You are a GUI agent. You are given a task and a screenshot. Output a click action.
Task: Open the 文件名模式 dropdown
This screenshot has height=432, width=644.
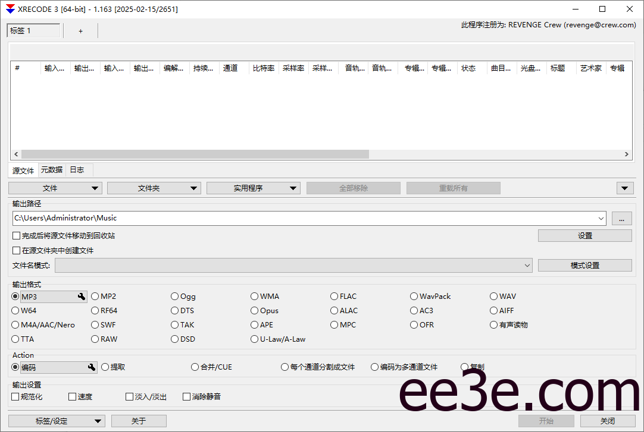tap(526, 265)
